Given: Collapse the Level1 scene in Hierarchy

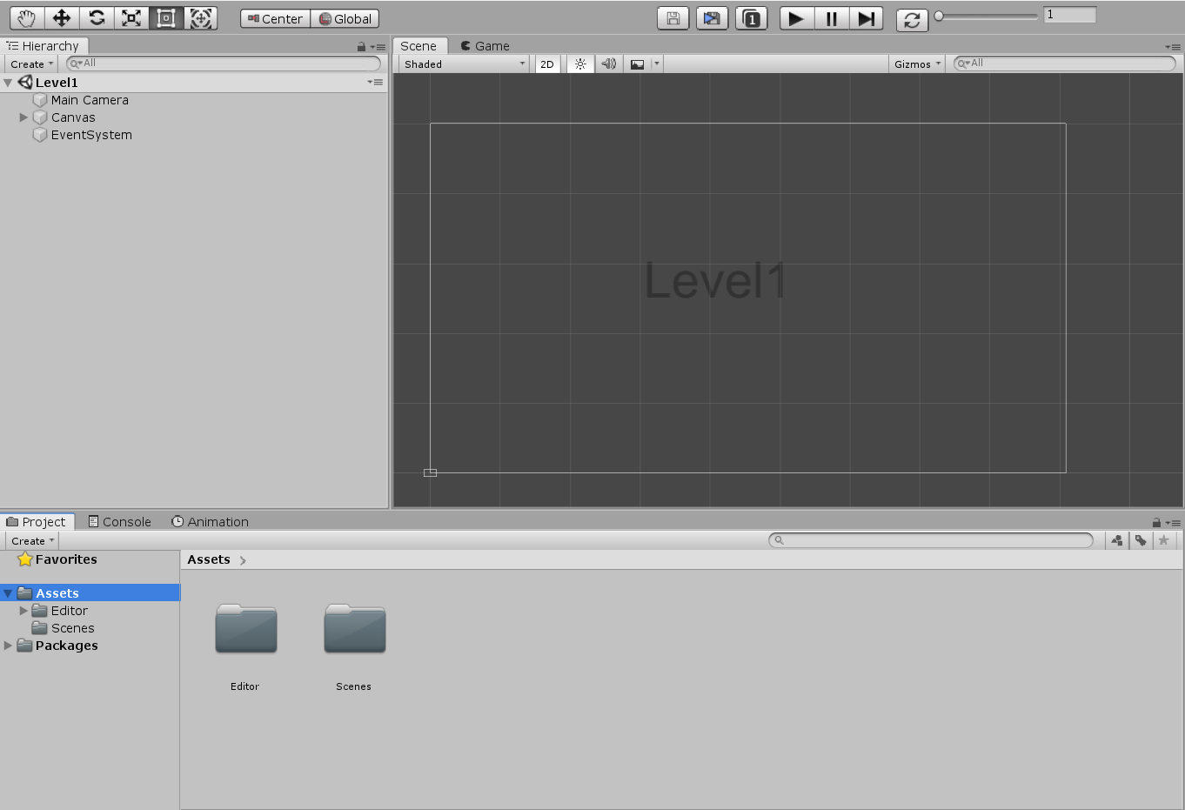Looking at the screenshot, I should 8,83.
